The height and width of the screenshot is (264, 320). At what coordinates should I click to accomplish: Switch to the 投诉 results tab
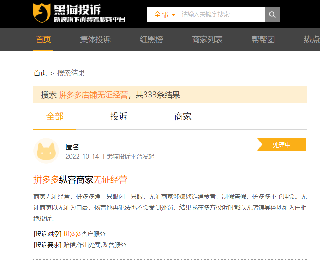pyautogui.click(x=119, y=116)
